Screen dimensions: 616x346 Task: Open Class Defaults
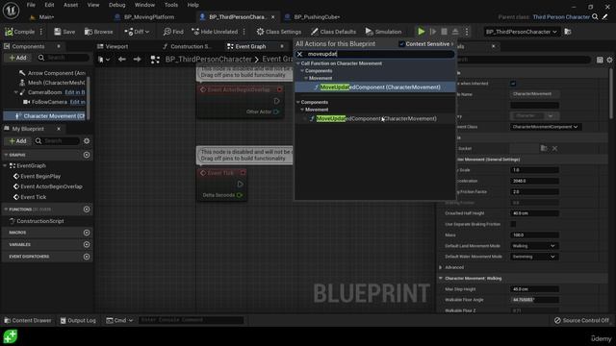pyautogui.click(x=334, y=32)
